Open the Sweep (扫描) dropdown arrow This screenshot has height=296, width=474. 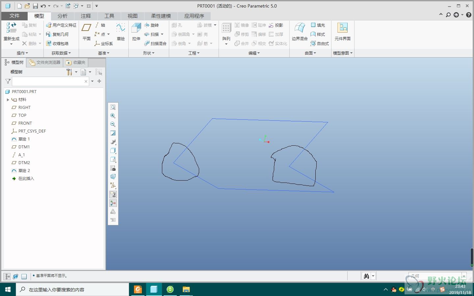162,34
